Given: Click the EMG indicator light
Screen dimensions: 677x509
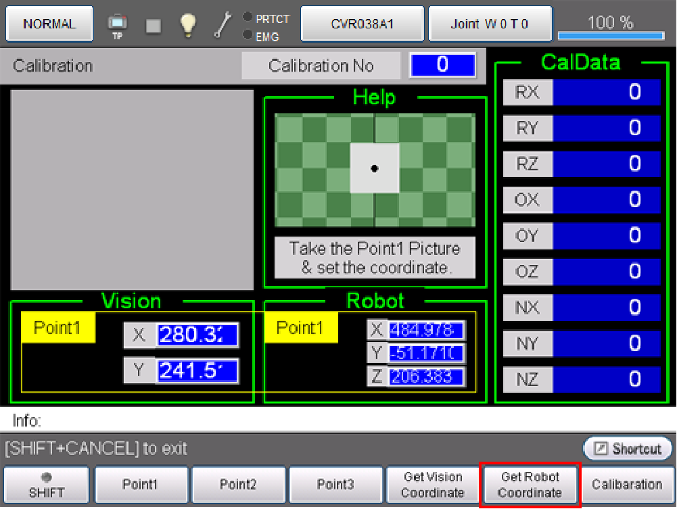Looking at the screenshot, I should pos(248,34).
